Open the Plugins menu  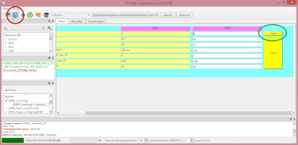17,9
